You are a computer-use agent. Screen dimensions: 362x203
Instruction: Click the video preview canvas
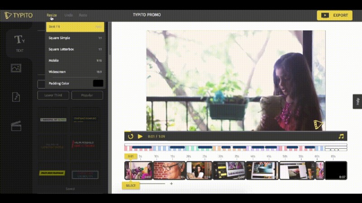(x=236, y=81)
